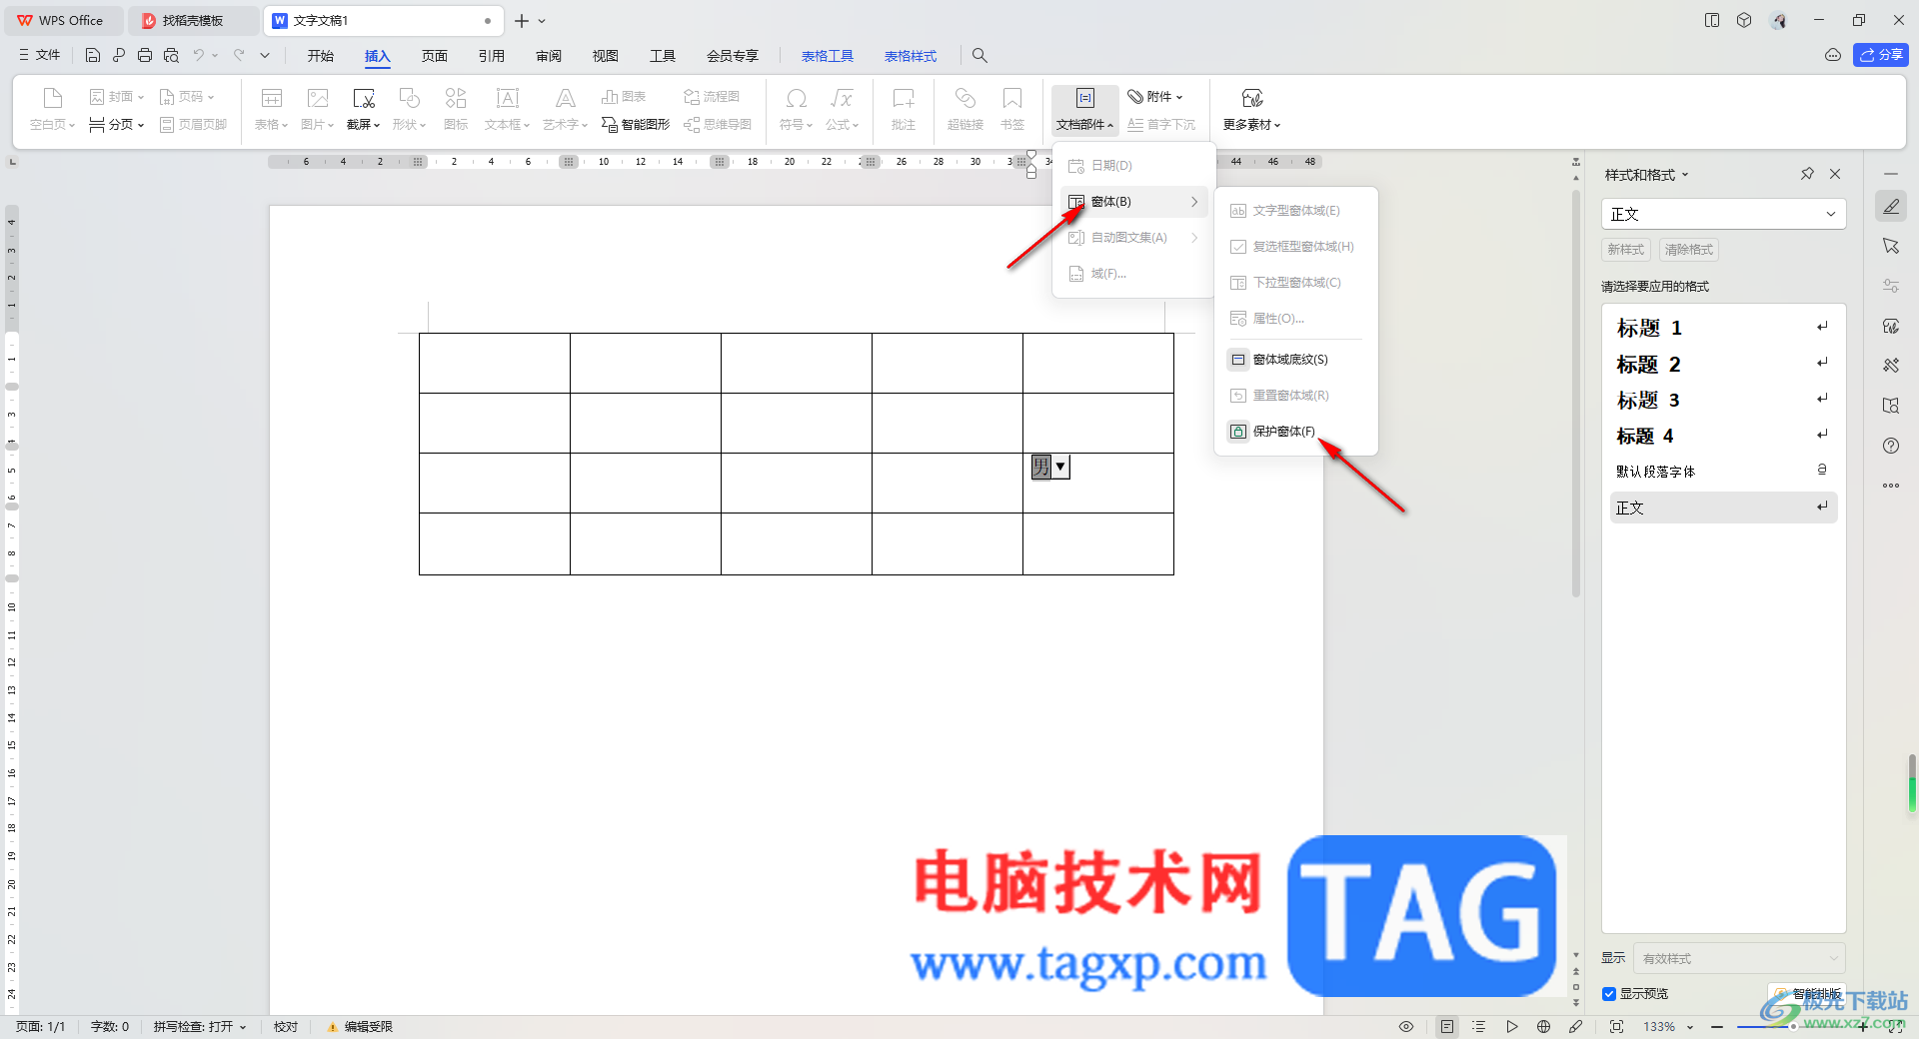Switch to the 找稻壳模板 tab
Viewport: 1919px width, 1039px height.
193,21
